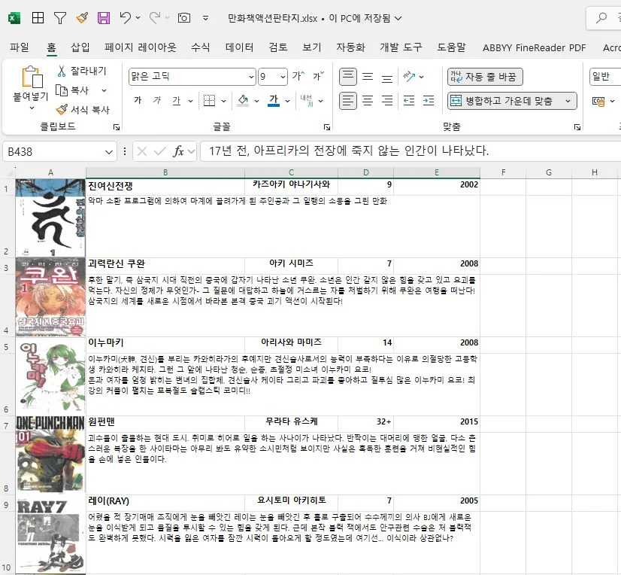
Task: Expand the 복사 copy options arrow
Action: pyautogui.click(x=105, y=90)
